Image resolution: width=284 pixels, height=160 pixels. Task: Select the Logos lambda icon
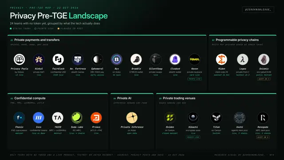pyautogui.click(x=243, y=59)
